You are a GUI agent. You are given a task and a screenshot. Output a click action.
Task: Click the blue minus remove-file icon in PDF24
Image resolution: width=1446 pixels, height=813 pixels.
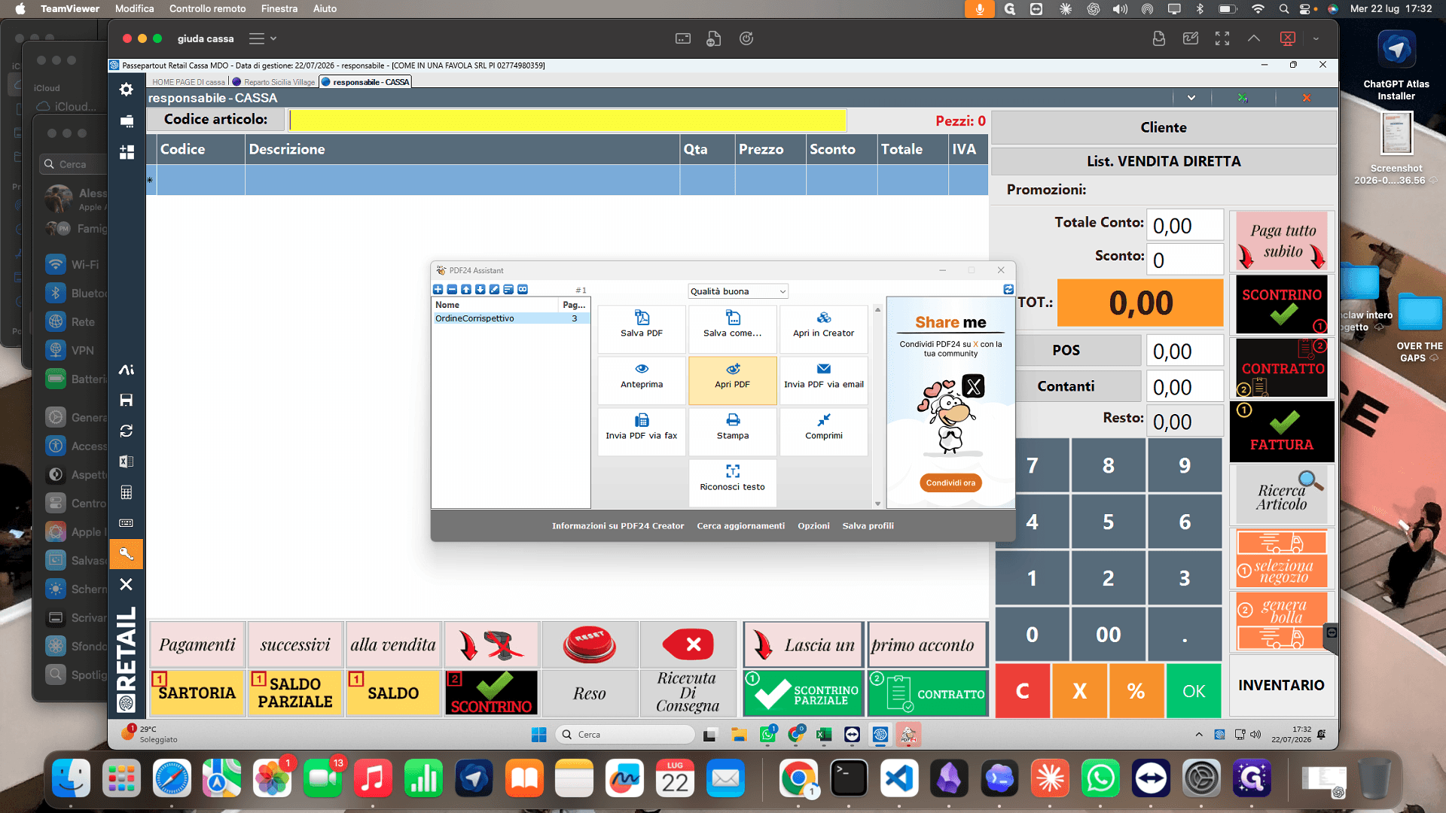coord(452,289)
